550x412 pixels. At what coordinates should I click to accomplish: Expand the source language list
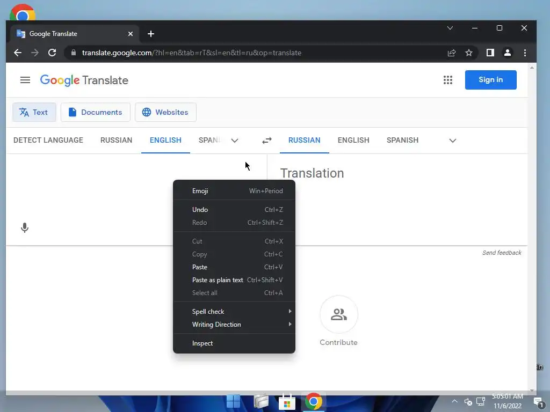pyautogui.click(x=235, y=141)
